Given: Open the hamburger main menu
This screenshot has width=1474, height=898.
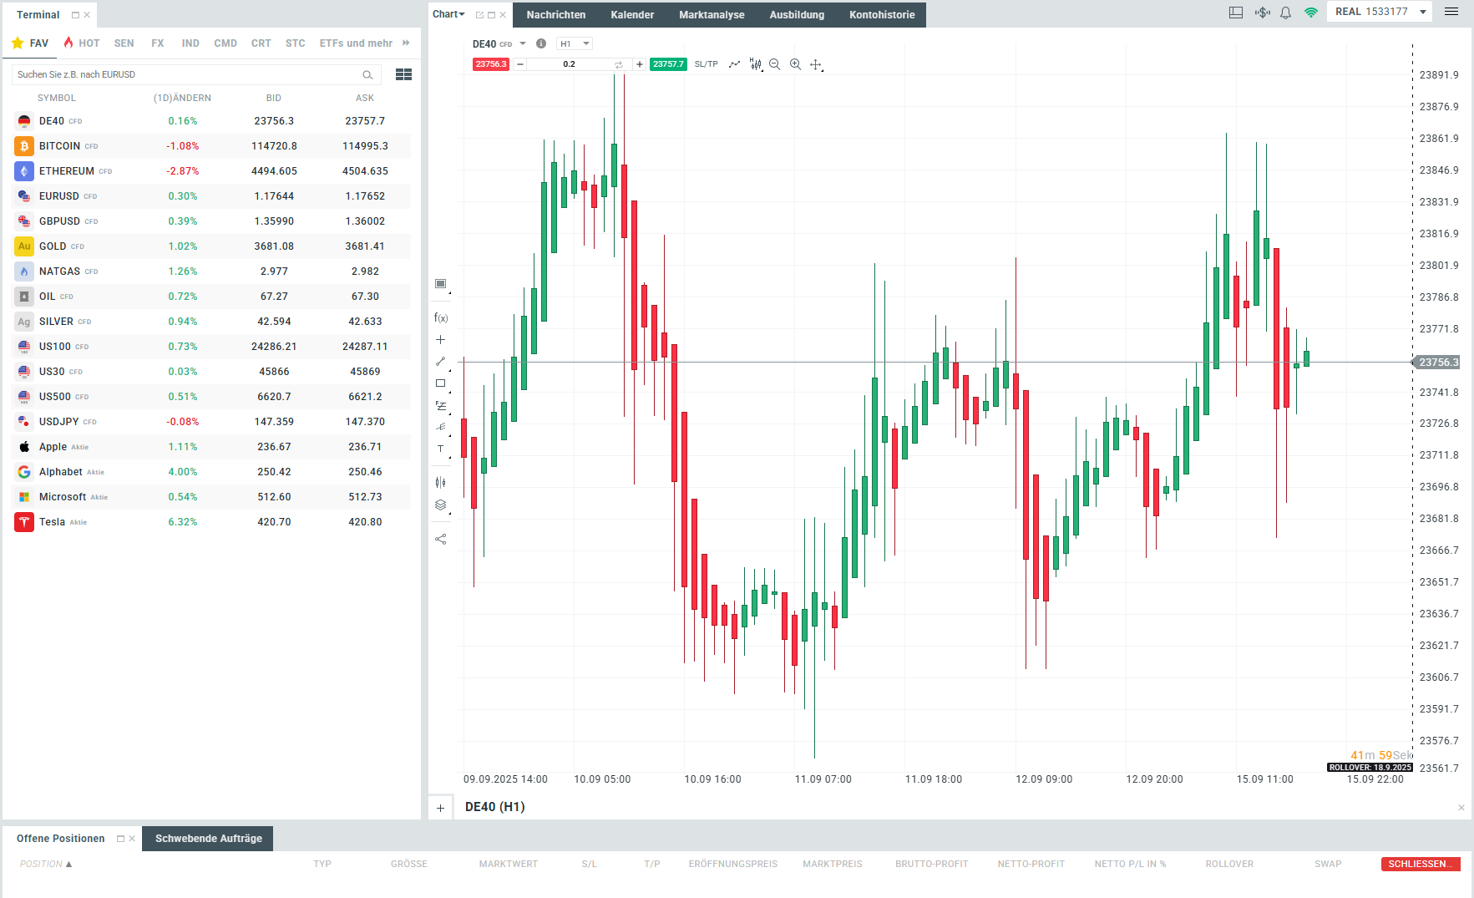Looking at the screenshot, I should point(1451,12).
